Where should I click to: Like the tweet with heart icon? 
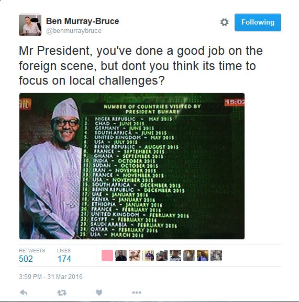[99, 293]
